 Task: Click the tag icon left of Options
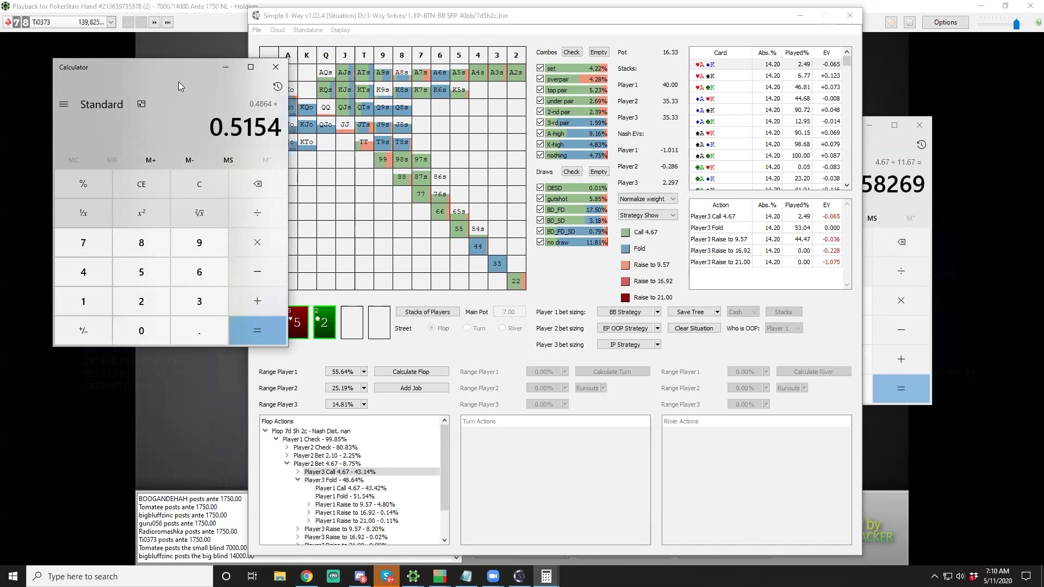[x=891, y=22]
